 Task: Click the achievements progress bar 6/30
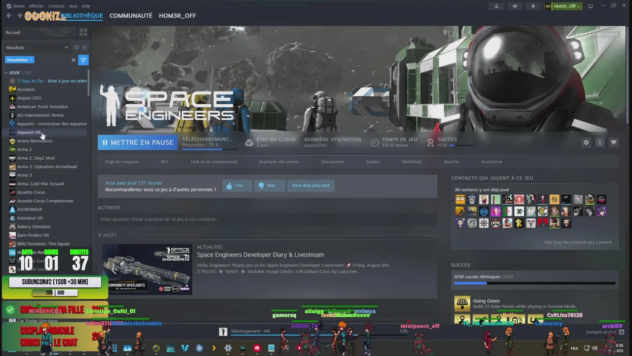click(x=535, y=283)
